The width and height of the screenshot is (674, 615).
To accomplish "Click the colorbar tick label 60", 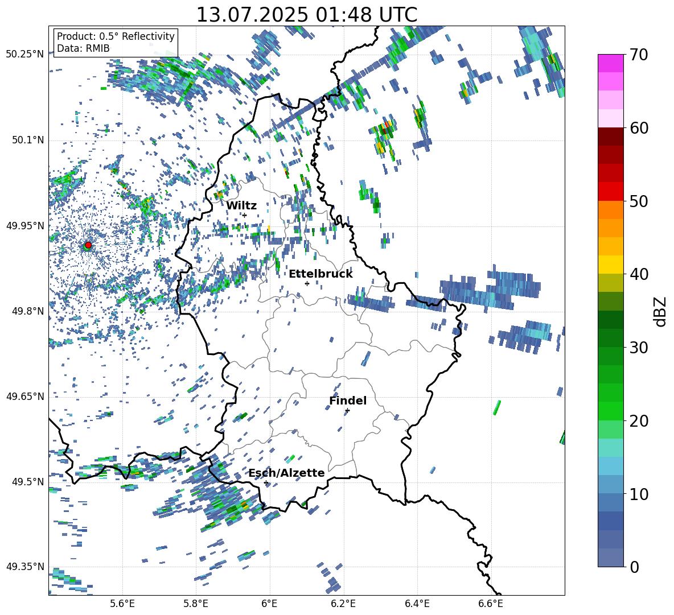I will coord(638,128).
